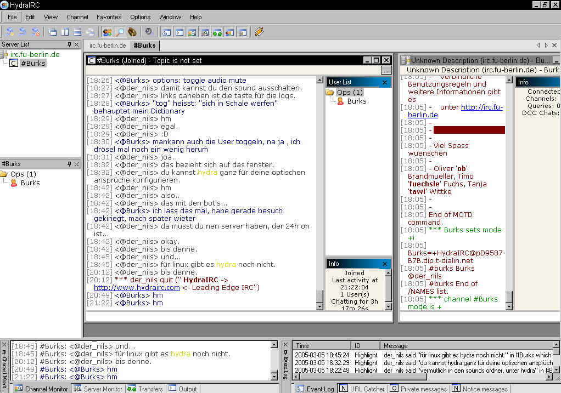
Task: Click the first connect server toolbar icon
Action: [x=10, y=32]
